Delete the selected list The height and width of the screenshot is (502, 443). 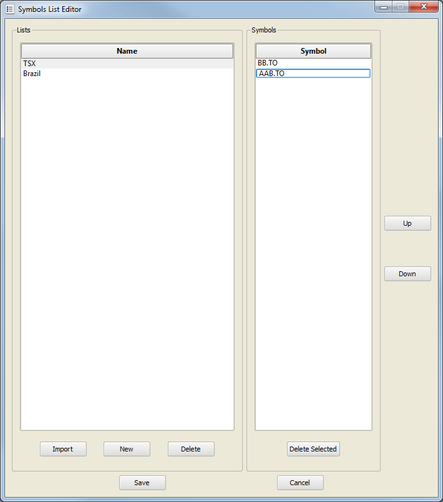point(191,449)
